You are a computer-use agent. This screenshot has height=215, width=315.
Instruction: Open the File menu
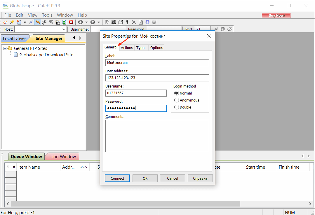pyautogui.click(x=8, y=15)
